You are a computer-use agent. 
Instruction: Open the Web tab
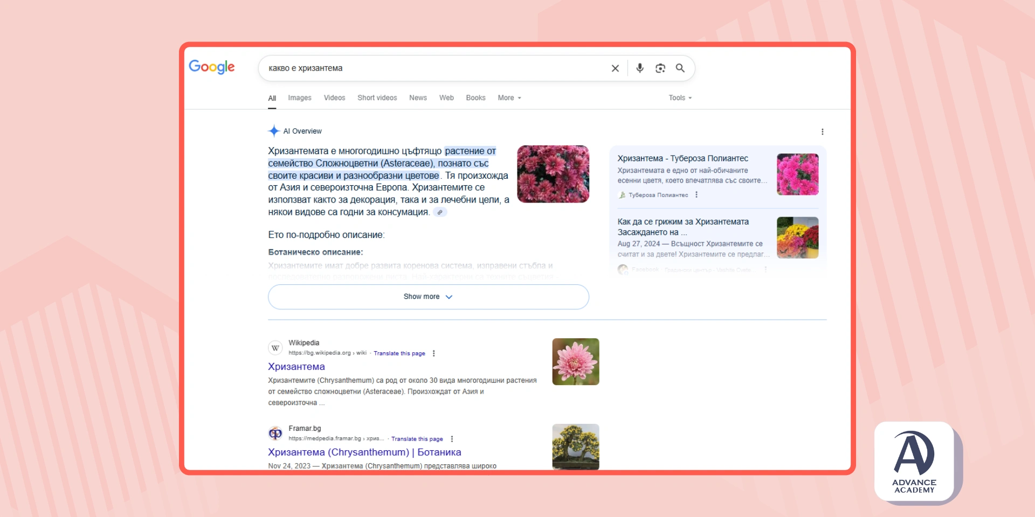(x=446, y=98)
